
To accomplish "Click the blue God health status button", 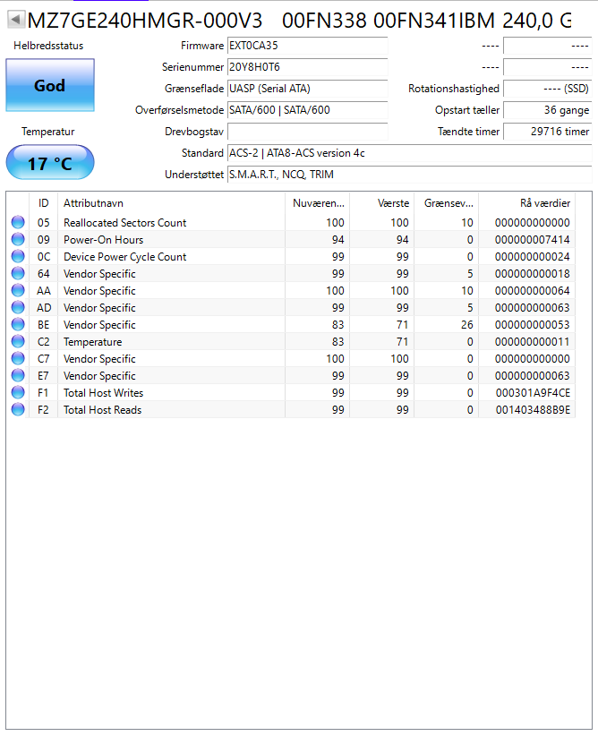I will (x=50, y=85).
